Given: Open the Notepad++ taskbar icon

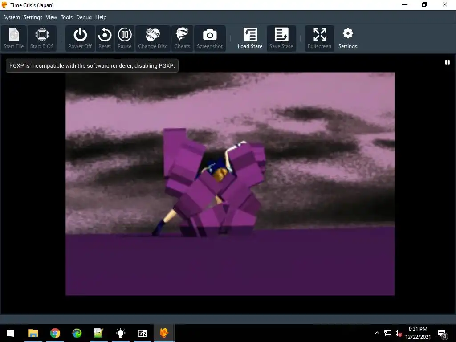Looking at the screenshot, I should [x=98, y=333].
